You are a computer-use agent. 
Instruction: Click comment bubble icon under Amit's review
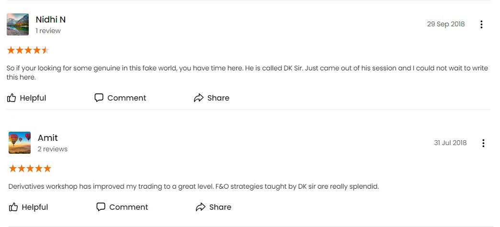point(101,207)
